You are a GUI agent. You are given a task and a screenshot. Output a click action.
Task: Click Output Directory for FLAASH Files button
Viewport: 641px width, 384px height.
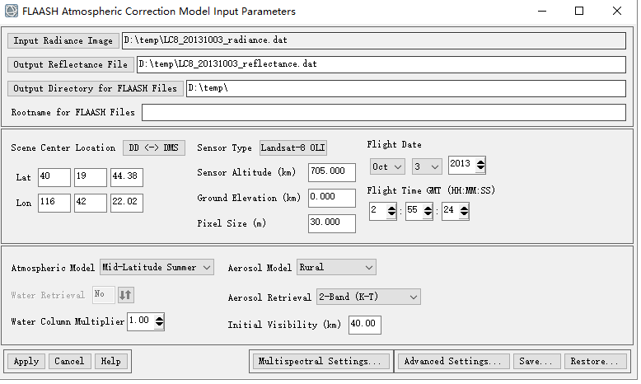click(95, 88)
